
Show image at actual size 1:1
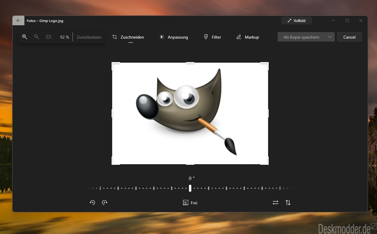pyautogui.click(x=49, y=37)
